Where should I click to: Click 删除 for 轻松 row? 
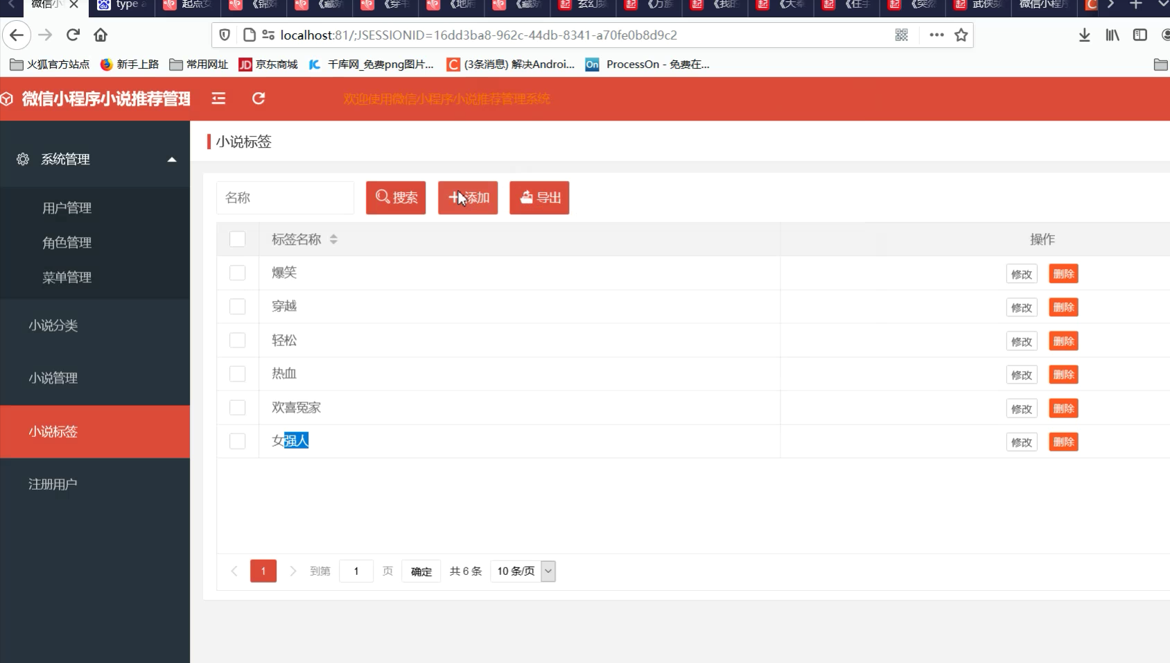[x=1063, y=341]
